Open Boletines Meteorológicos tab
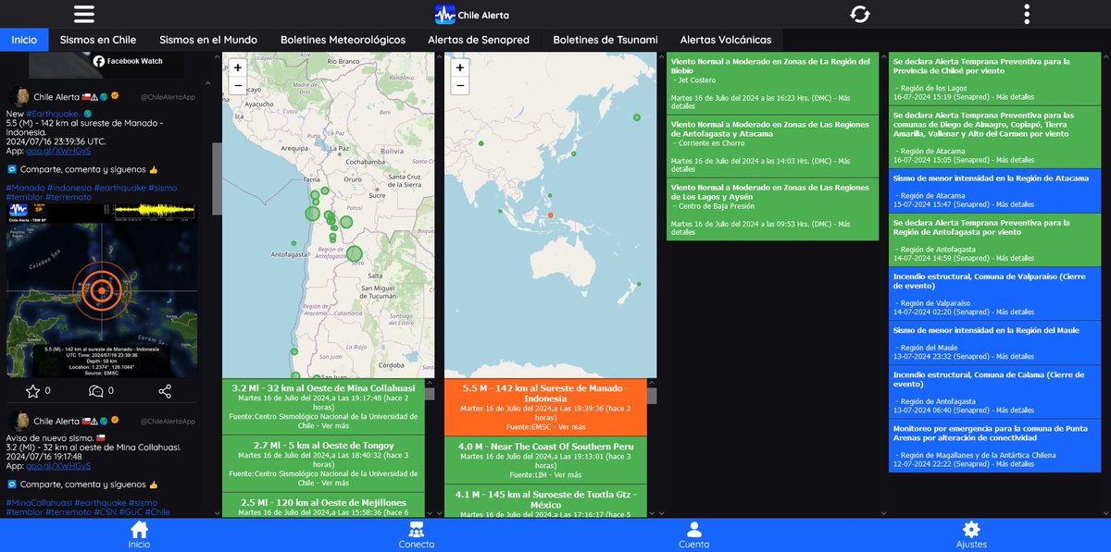Viewport: 1111px width, 552px height. tap(343, 40)
